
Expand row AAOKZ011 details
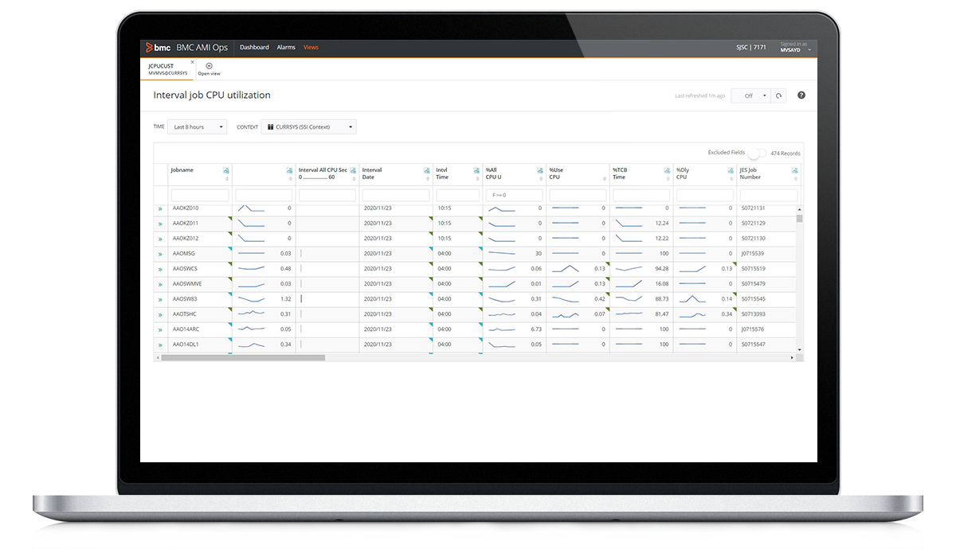pyautogui.click(x=160, y=224)
